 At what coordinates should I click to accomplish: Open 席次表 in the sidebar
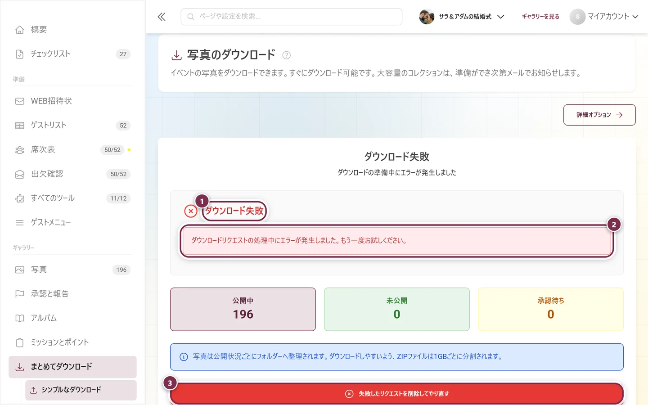pyautogui.click(x=72, y=150)
